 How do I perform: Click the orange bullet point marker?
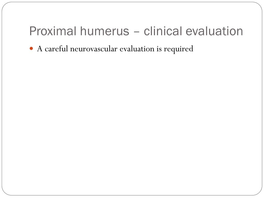tap(31, 49)
